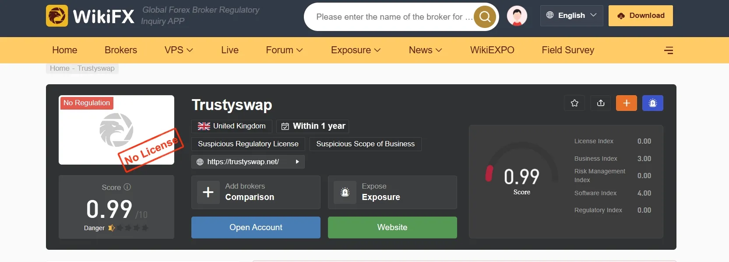The width and height of the screenshot is (729, 262).
Task: Click the Risk Management Index label
Action: [600, 176]
